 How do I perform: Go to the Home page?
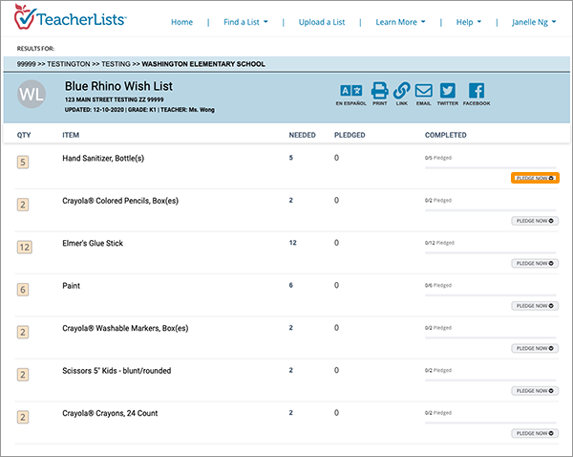(181, 22)
